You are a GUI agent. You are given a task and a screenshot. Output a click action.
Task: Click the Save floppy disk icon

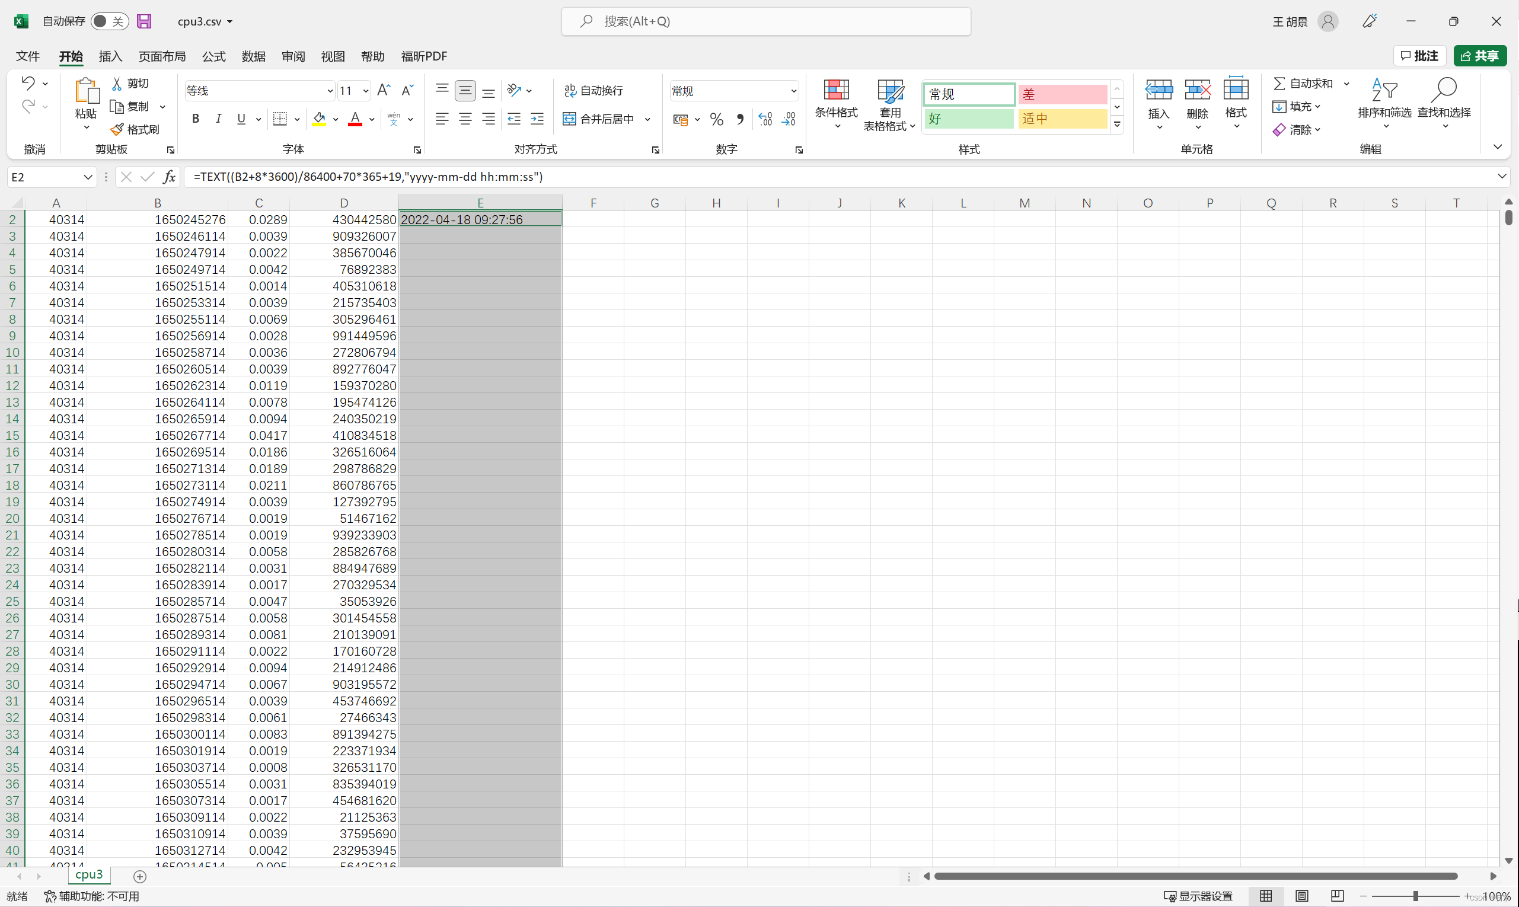coord(143,21)
